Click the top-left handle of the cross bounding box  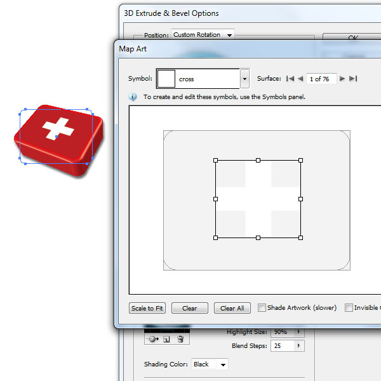click(x=215, y=161)
